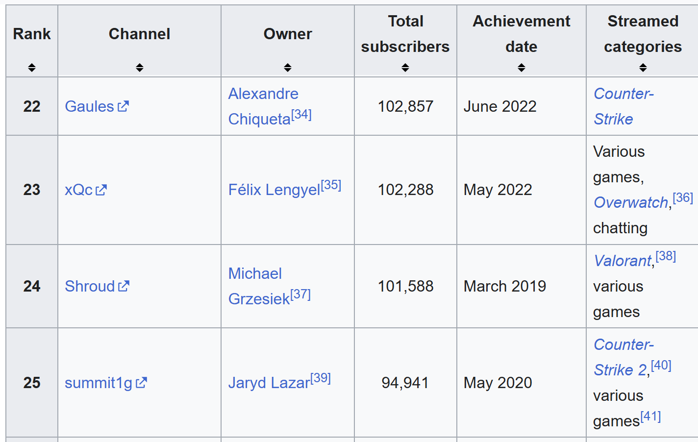698x442 pixels.
Task: Select the word chatting in xQc row
Action: (x=621, y=228)
